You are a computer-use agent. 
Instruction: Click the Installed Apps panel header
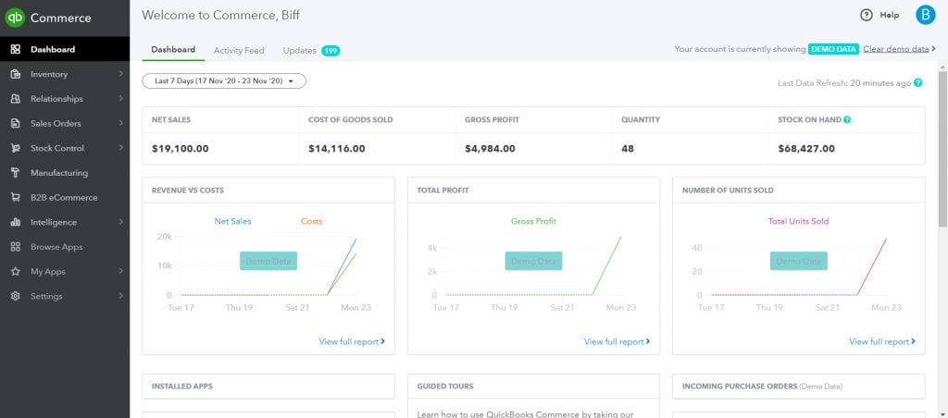[x=268, y=387]
